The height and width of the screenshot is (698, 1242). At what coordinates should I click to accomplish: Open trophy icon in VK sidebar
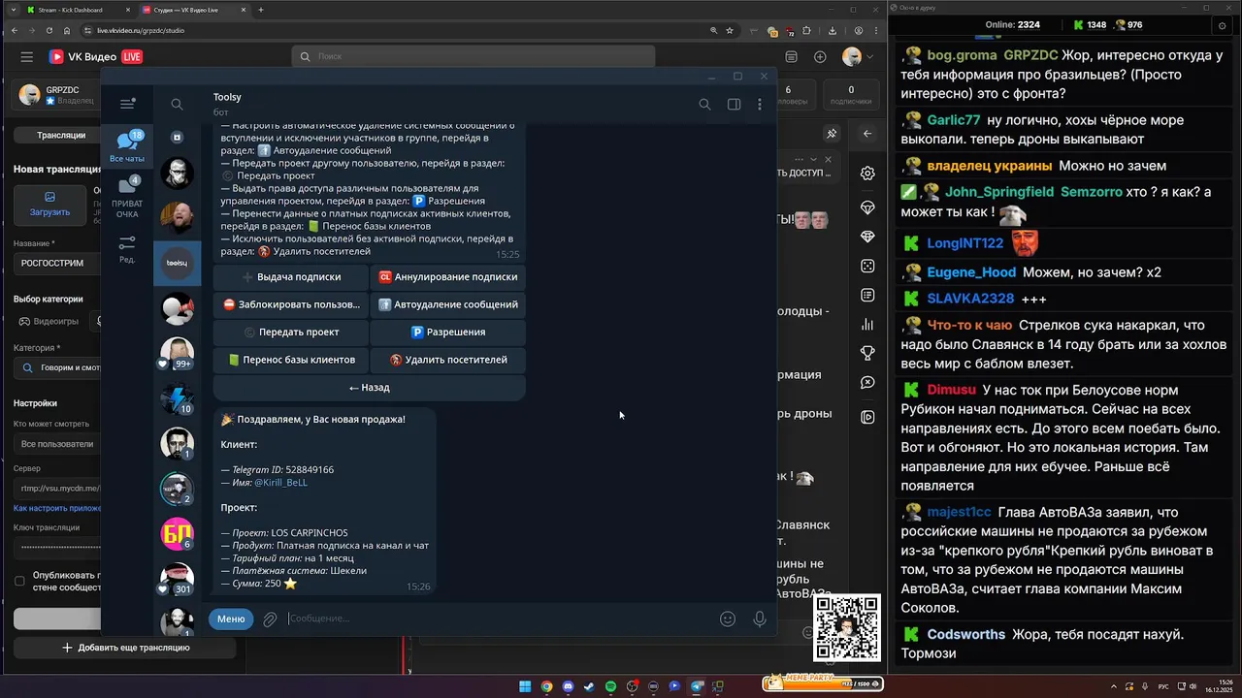[x=867, y=353]
